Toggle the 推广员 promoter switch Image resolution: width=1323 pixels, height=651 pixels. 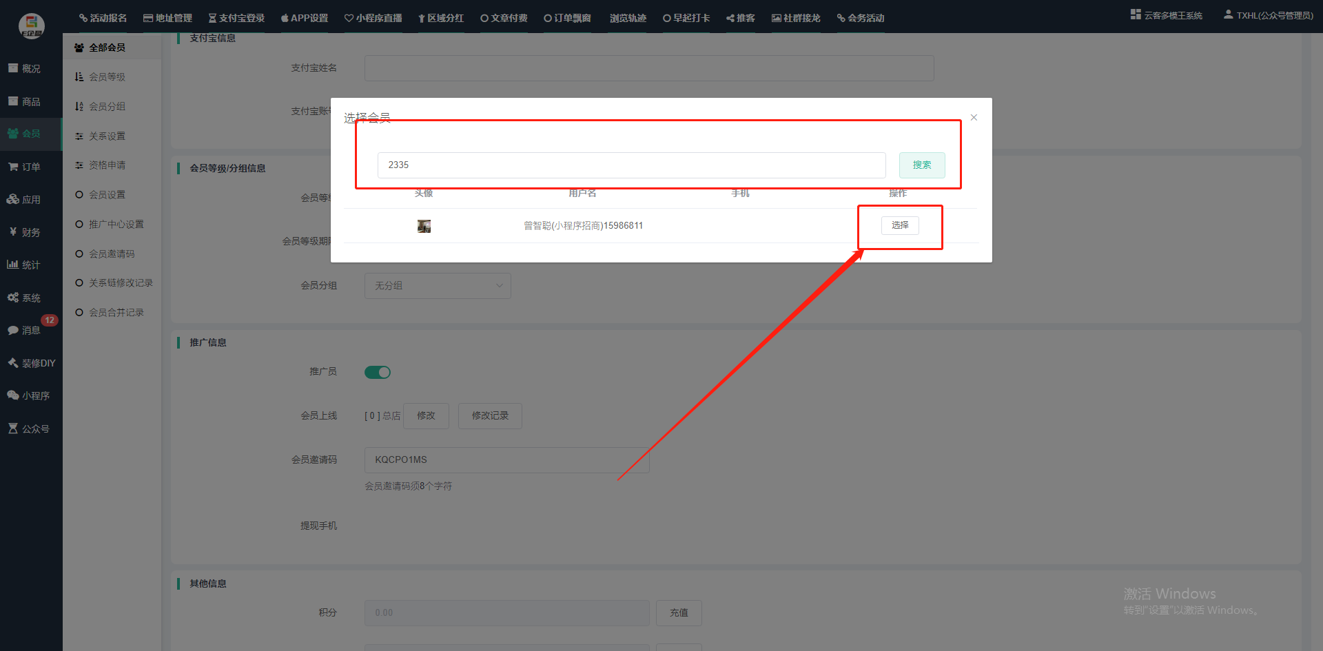[x=378, y=372]
